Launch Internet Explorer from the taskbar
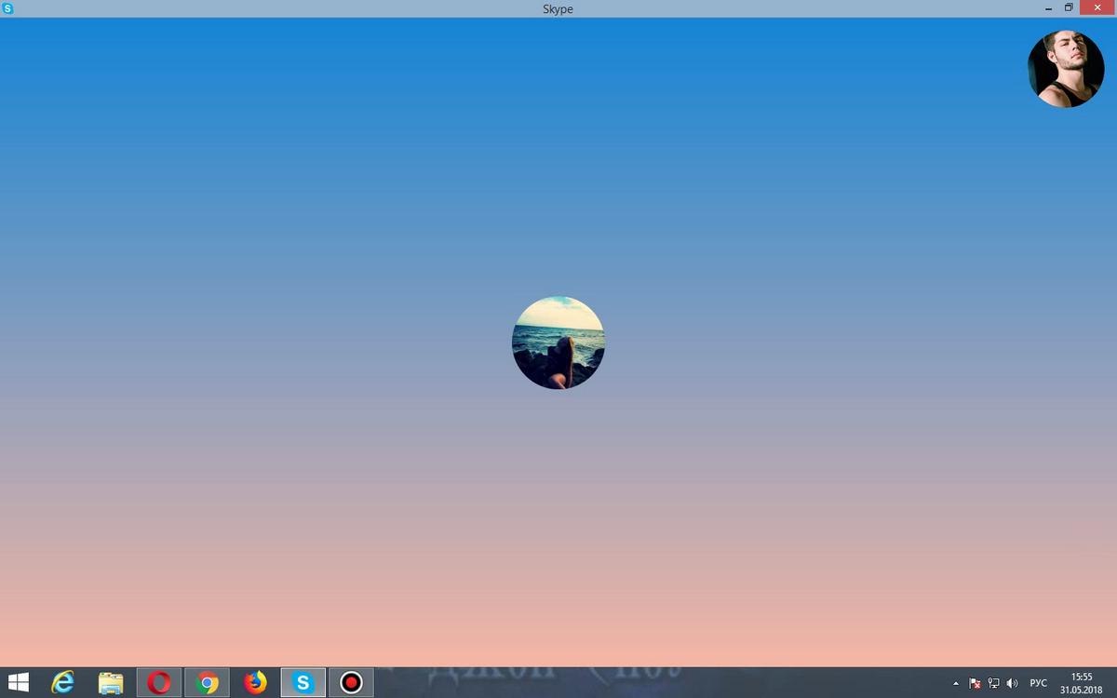The height and width of the screenshot is (698, 1117). [x=63, y=682]
